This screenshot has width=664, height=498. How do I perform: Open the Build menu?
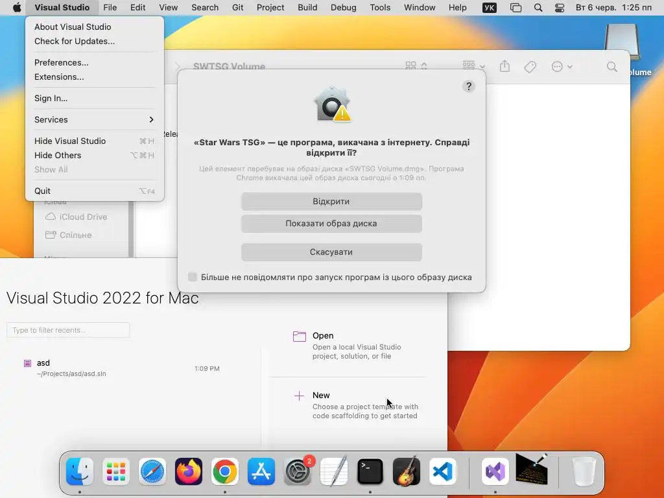tap(307, 8)
